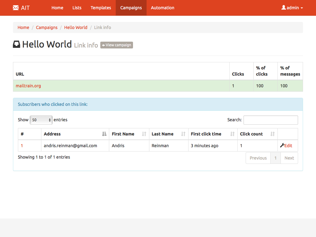Open the Lists navigation menu
316x237 pixels.
(77, 8)
